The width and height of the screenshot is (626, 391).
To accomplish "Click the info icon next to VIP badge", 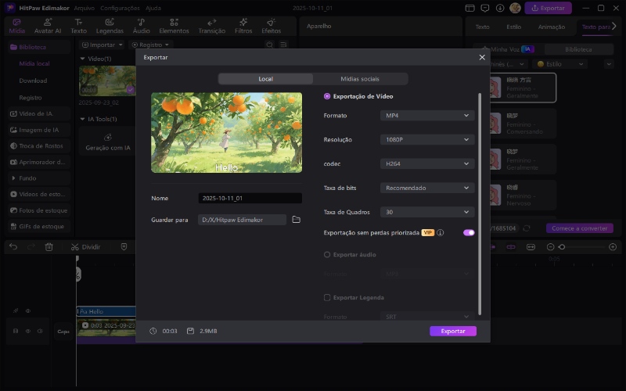I will click(x=441, y=233).
